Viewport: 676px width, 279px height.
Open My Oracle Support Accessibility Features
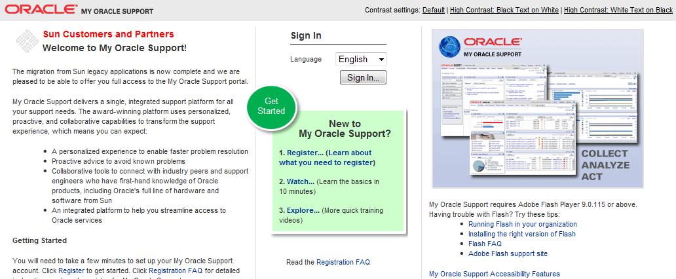point(495,274)
